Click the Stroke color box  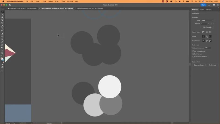point(3,60)
